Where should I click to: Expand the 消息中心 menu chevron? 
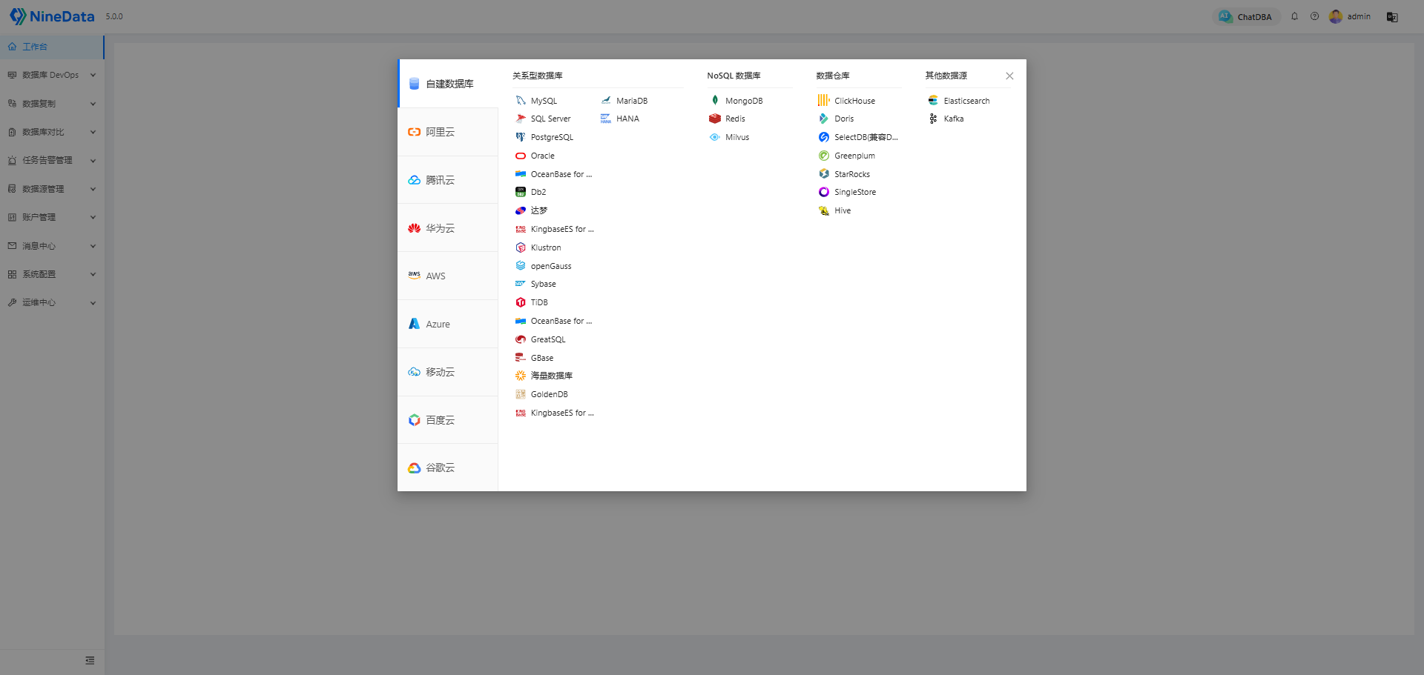click(x=93, y=246)
